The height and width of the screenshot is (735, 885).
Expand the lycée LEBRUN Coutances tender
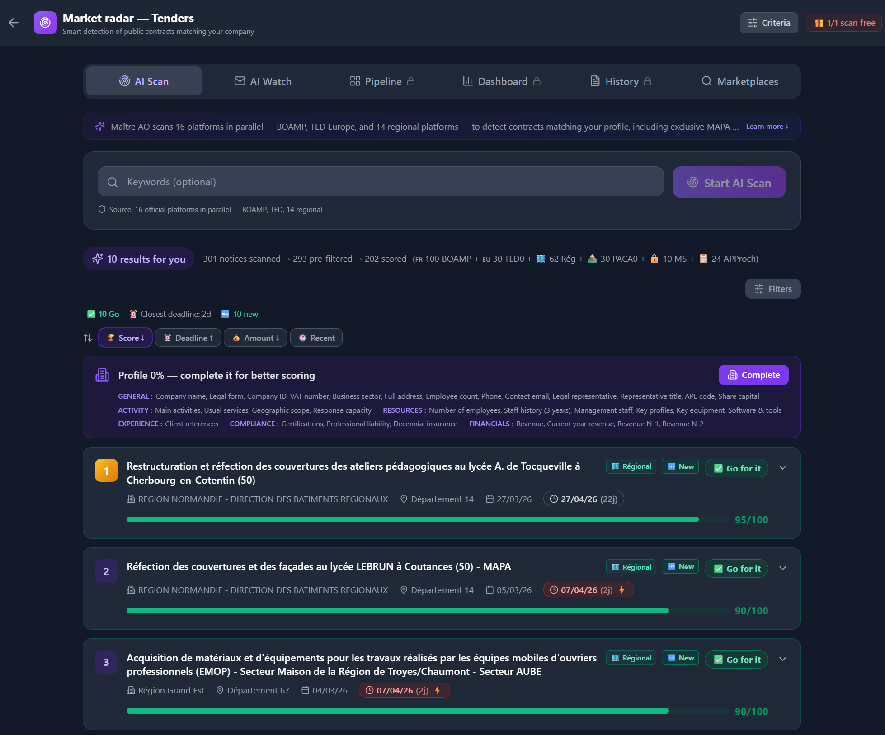(x=783, y=568)
